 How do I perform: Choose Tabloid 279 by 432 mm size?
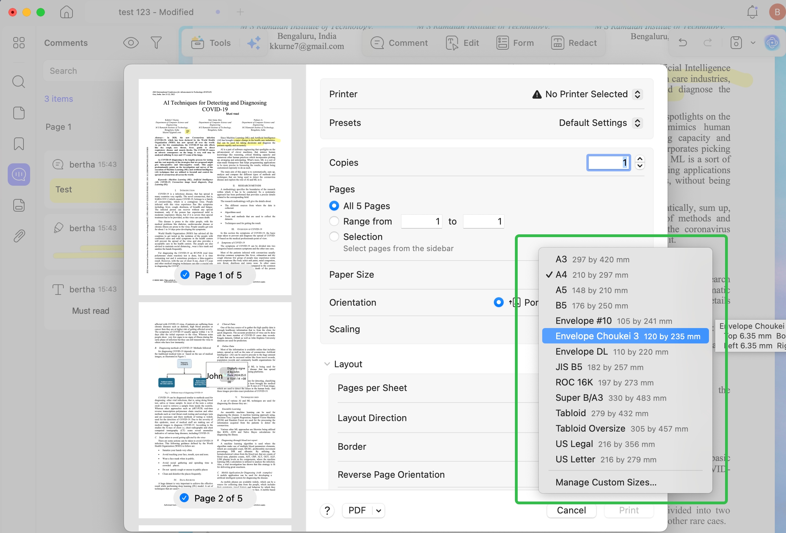(625, 413)
